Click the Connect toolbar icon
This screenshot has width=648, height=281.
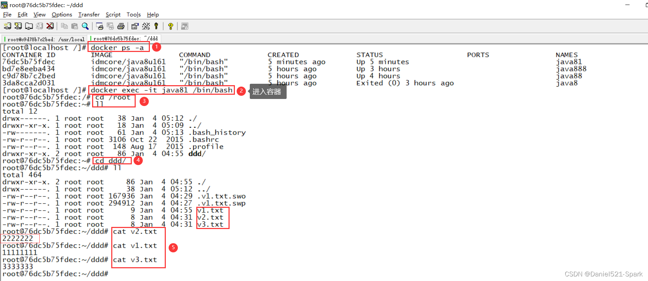point(7,26)
